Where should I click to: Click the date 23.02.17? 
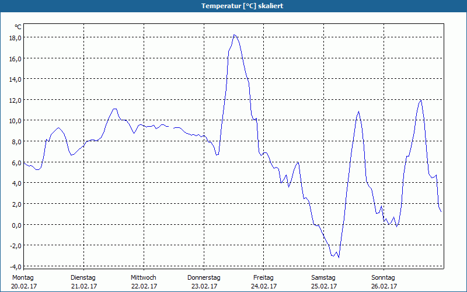[204, 286]
